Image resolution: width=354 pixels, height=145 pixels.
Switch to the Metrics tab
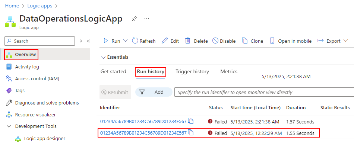[x=229, y=72]
